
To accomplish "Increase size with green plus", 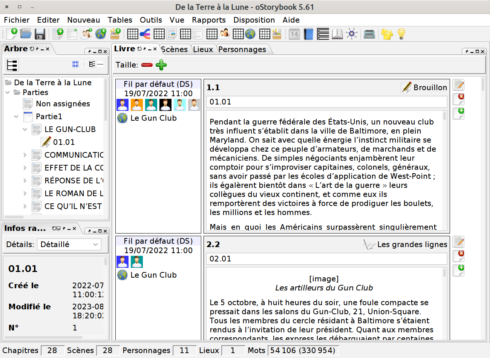I will point(161,65).
